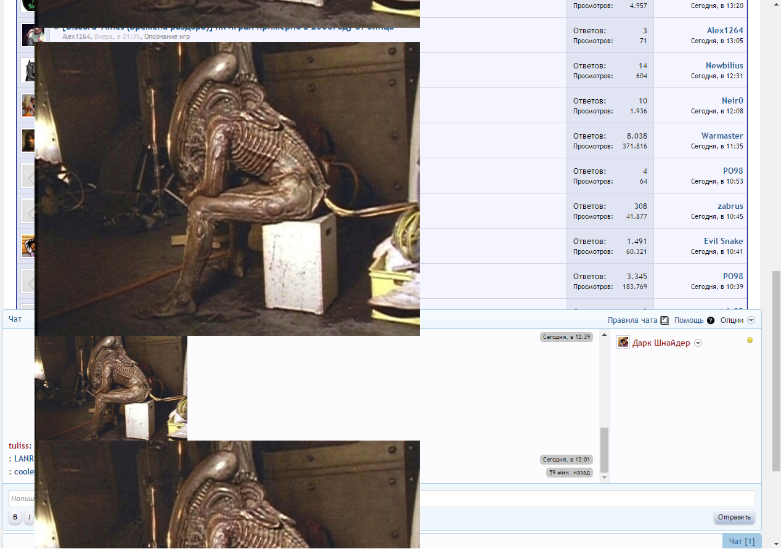Click the small alien thumbnail in chat
This screenshot has height=549, width=781.
111,388
